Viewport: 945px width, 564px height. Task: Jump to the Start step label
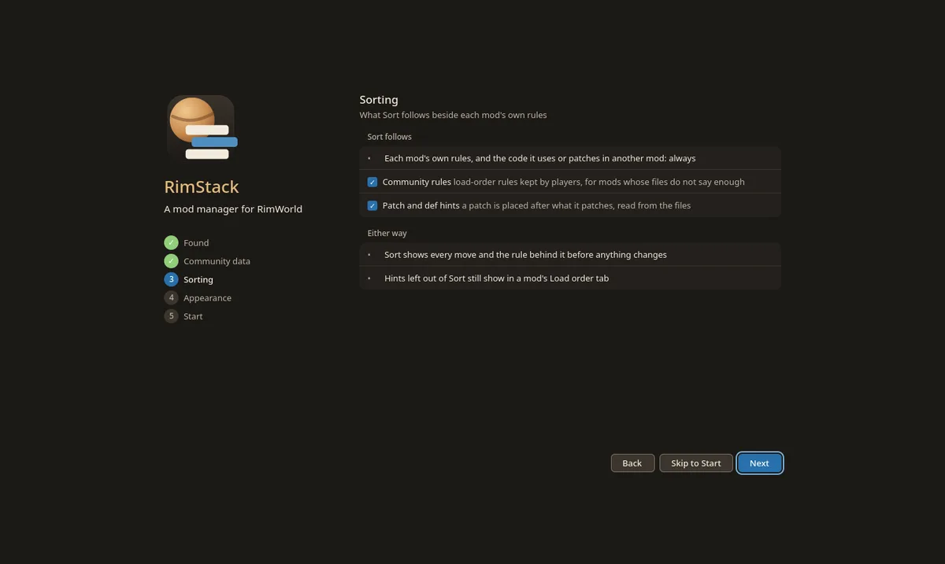(193, 316)
